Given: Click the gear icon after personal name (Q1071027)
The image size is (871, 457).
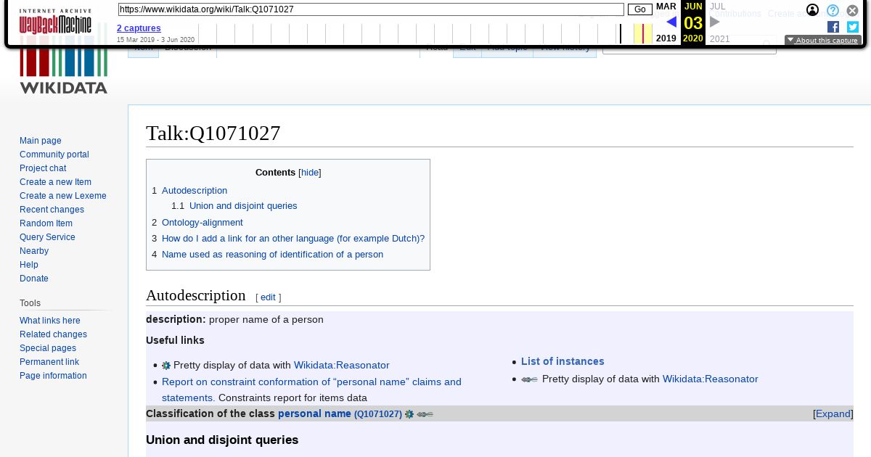Looking at the screenshot, I should (x=409, y=414).
